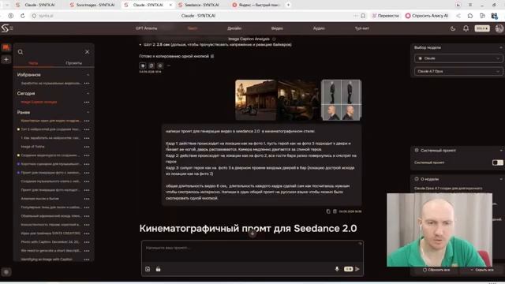This screenshot has height=284, width=505.
Task: Bookmark the page with the address bar icon
Action: click(x=363, y=16)
